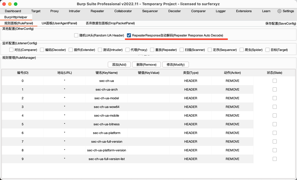297x180 pixels.
Task: Enable the Scanner listener checkbox
Action: coord(182,50)
